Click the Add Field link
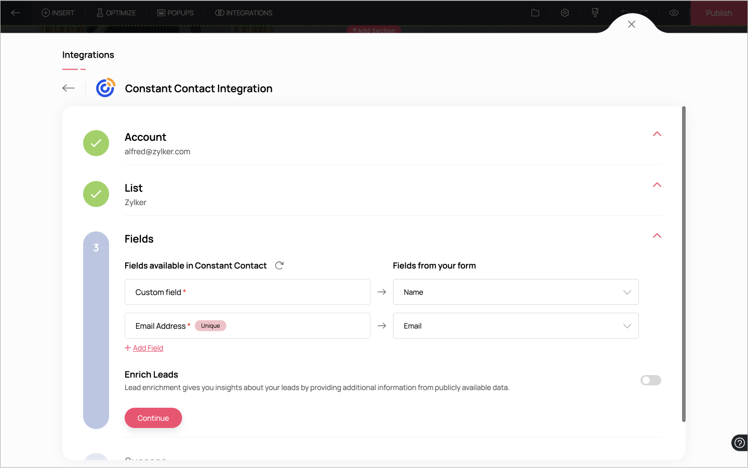The image size is (748, 468). pyautogui.click(x=148, y=348)
